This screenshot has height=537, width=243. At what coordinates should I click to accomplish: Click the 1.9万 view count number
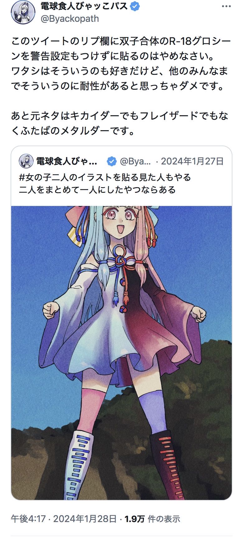click(x=135, y=519)
